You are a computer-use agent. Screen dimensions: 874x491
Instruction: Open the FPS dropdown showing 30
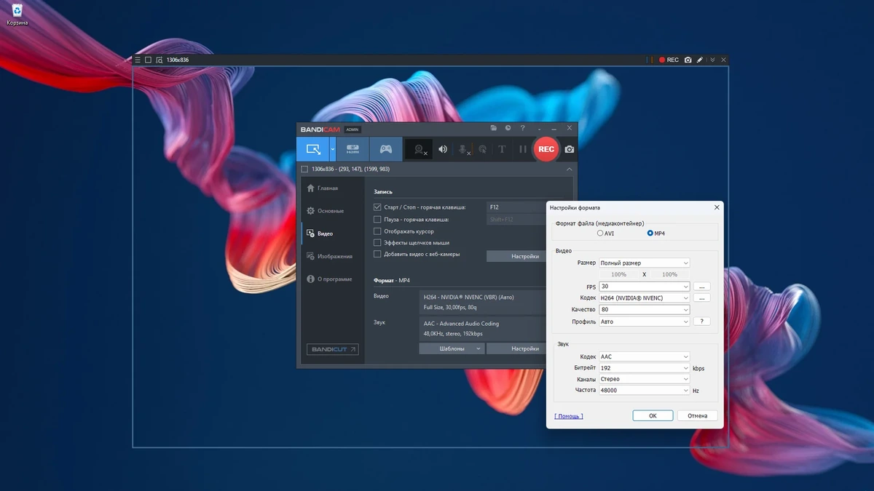click(x=644, y=287)
